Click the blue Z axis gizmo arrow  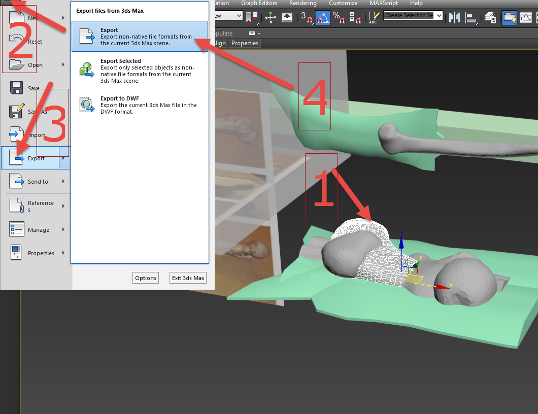click(x=401, y=242)
